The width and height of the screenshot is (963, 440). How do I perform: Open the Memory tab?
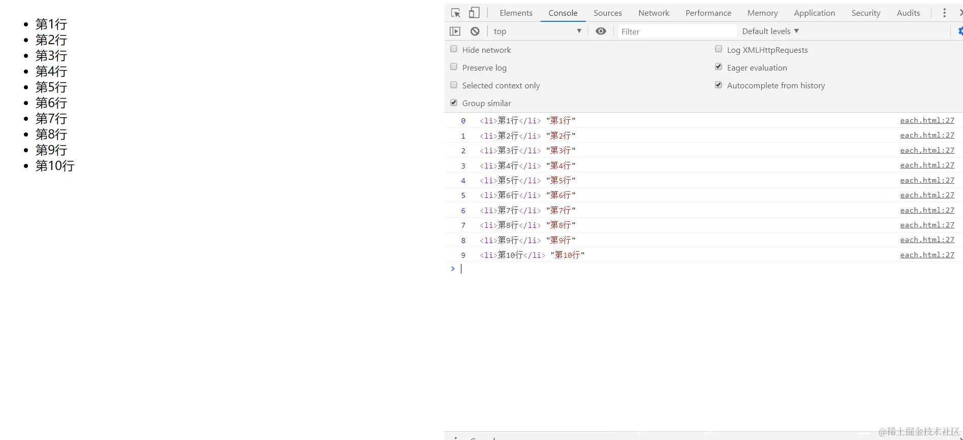tap(762, 13)
